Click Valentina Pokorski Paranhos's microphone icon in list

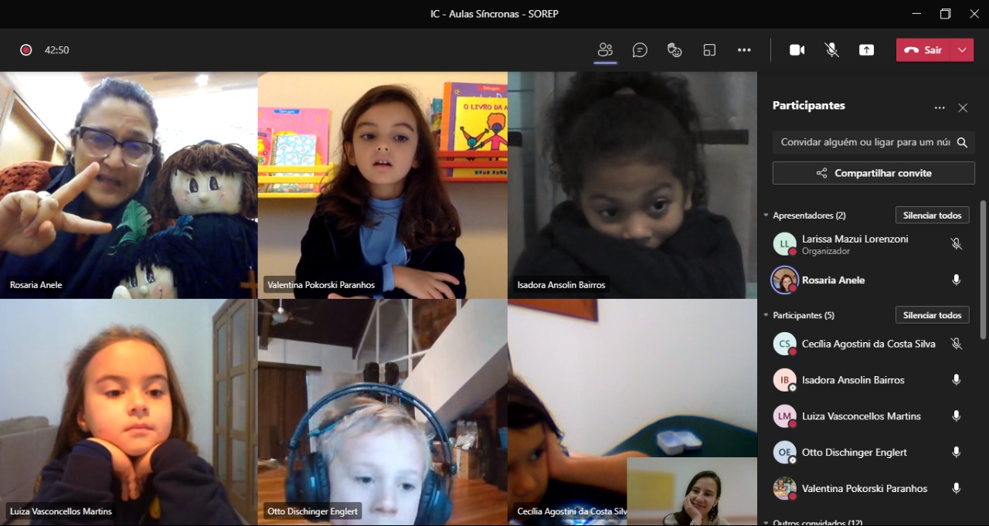pyautogui.click(x=957, y=488)
